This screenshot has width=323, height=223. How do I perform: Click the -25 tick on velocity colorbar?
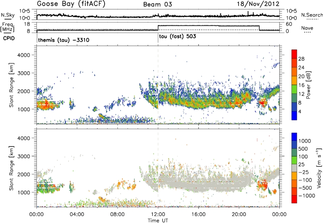pyautogui.click(x=304, y=172)
